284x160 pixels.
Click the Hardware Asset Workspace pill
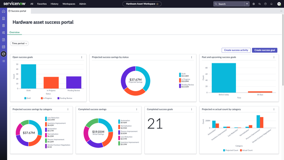[x=142, y=4]
